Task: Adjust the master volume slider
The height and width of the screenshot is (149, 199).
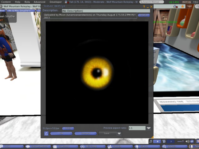Action: click(x=181, y=142)
